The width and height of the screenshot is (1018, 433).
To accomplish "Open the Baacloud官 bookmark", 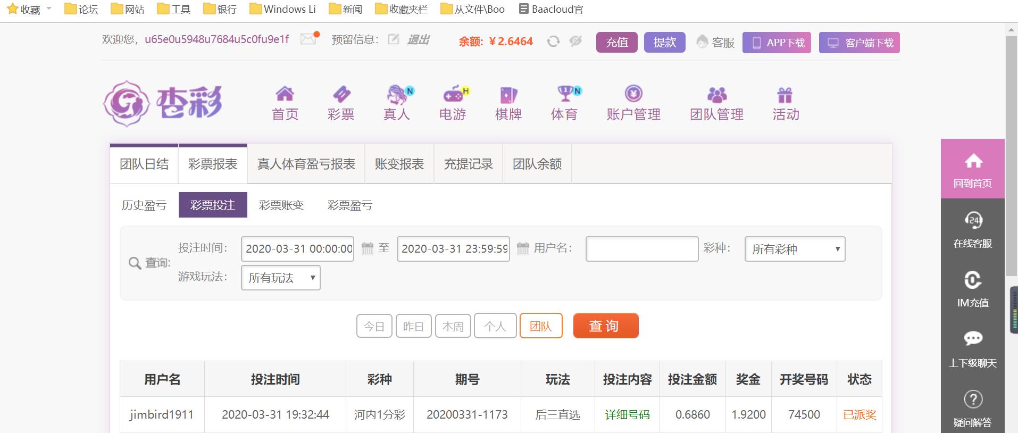I will coord(551,9).
